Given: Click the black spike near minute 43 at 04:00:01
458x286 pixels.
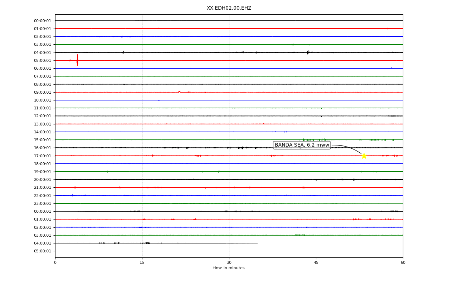Looking at the screenshot, I should pos(308,52).
